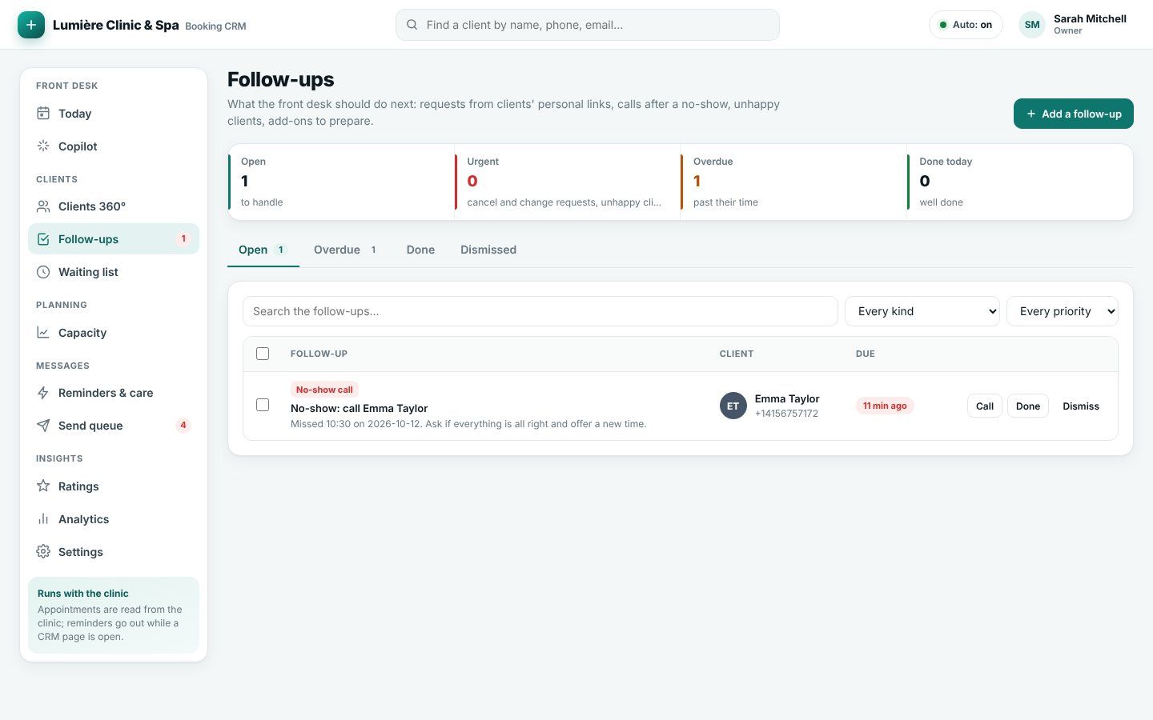Click the ET avatar for Emma Taylor
The width and height of the screenshot is (1153, 720).
click(733, 406)
